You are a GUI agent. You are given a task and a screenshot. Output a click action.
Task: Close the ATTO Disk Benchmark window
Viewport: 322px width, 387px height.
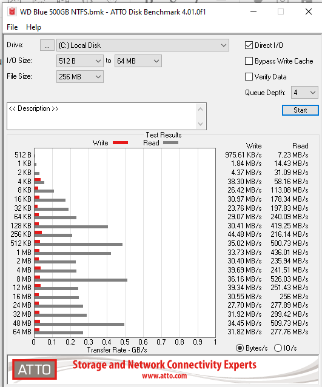tap(309, 12)
